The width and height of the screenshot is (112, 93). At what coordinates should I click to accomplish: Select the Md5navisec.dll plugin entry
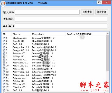(21, 75)
